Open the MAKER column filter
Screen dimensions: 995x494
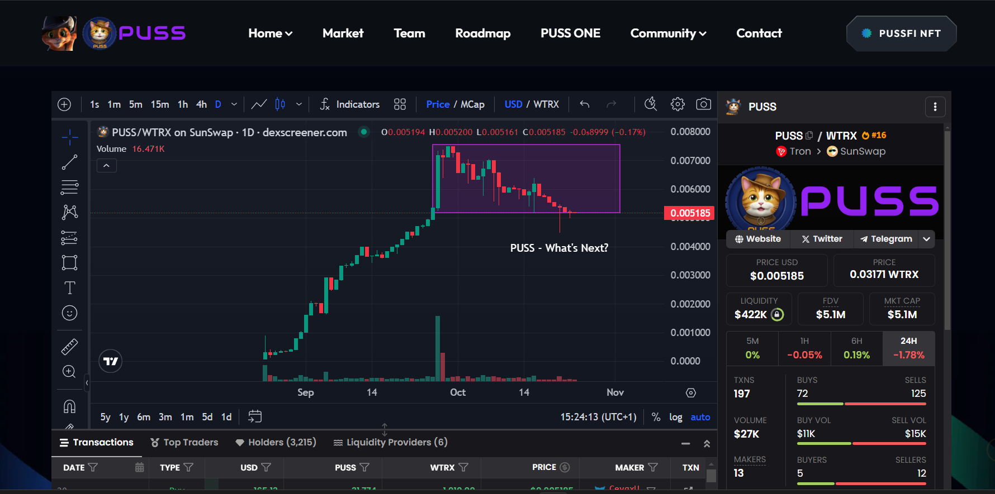click(x=653, y=467)
